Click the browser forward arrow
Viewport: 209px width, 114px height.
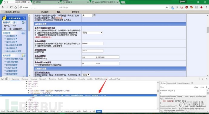pos(7,7)
